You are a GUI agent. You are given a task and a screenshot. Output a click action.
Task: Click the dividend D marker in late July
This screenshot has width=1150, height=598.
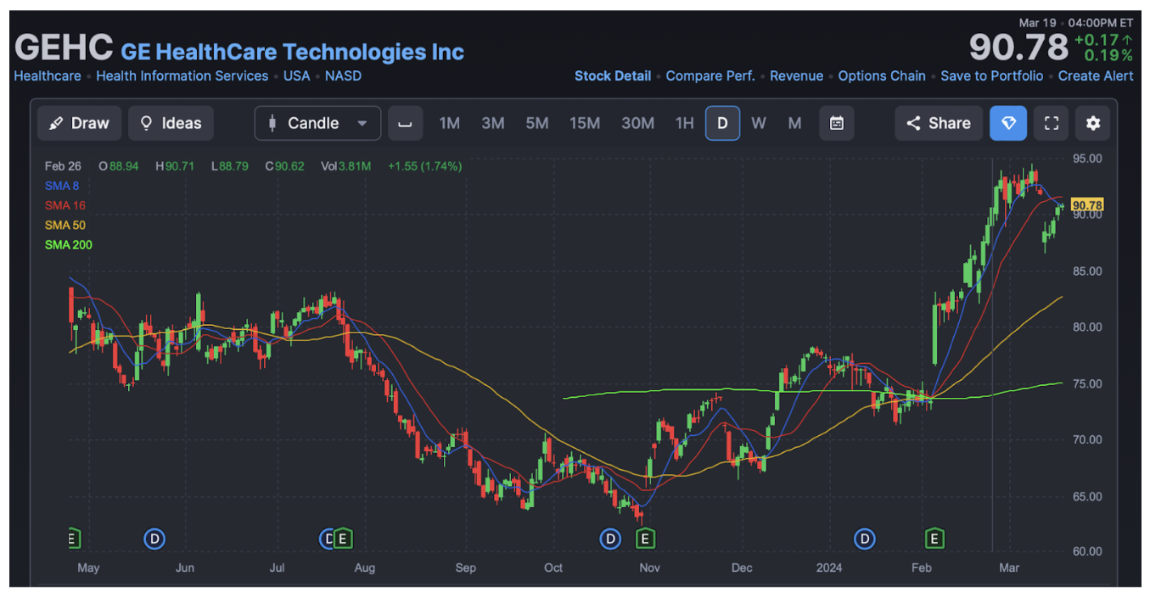pos(328,538)
